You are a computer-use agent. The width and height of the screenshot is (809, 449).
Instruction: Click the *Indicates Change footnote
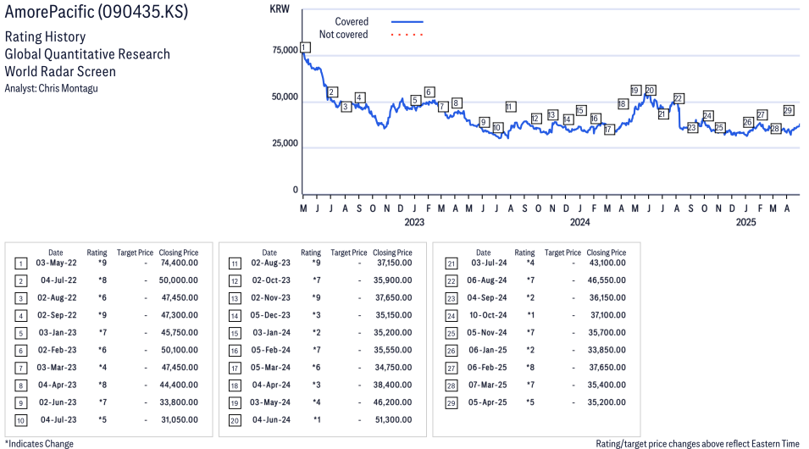[x=39, y=444]
